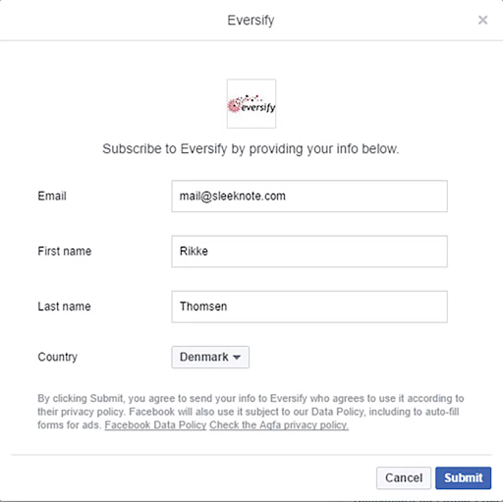Viewport: 503px width, 502px height.
Task: Click the mail@sleeknote.com address text
Action: pyautogui.click(x=233, y=196)
